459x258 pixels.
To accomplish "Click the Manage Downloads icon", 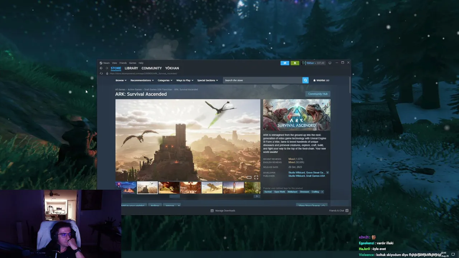I will pos(212,211).
